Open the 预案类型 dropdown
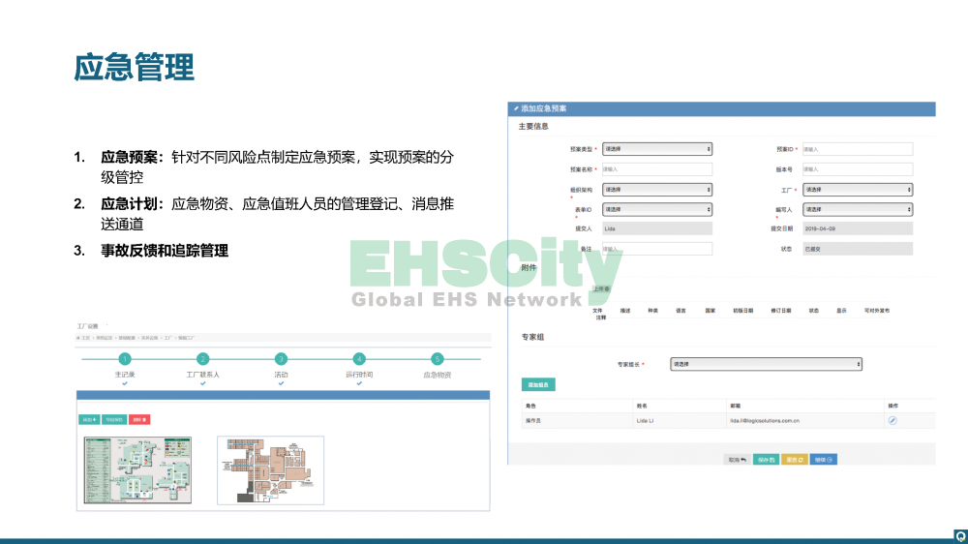968x544 pixels. pyautogui.click(x=656, y=149)
